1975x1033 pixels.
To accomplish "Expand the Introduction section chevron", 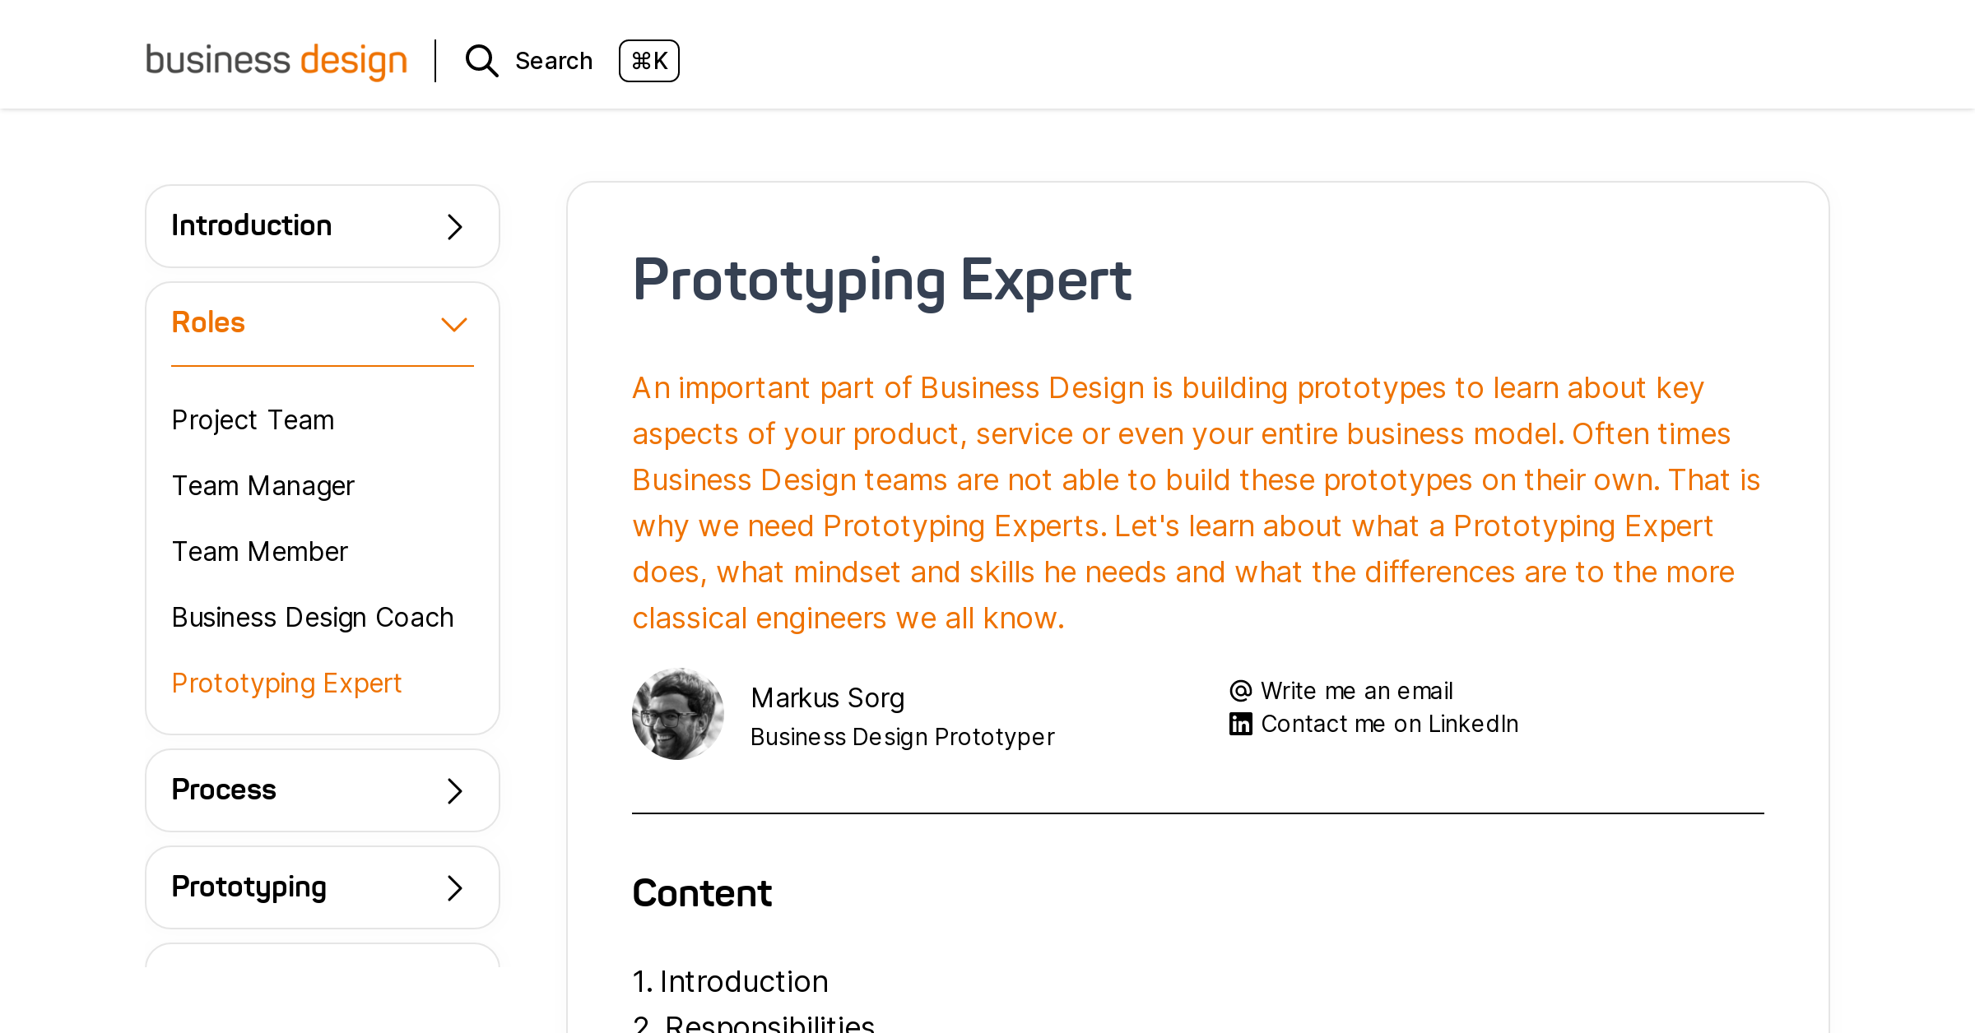I will pos(453,225).
